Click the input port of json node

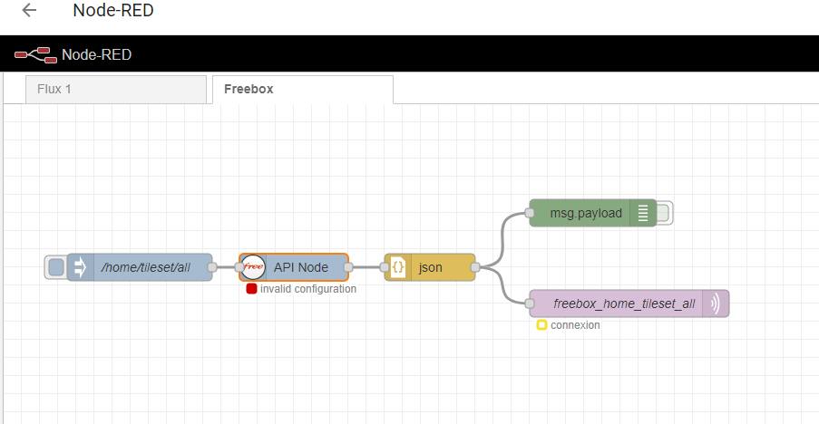click(385, 267)
